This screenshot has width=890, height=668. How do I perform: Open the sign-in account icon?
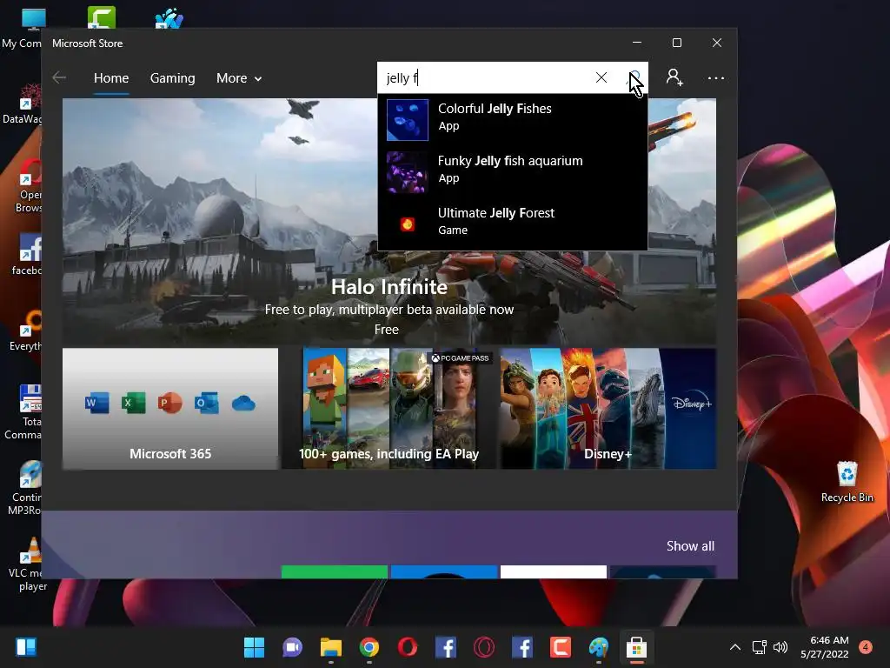point(674,77)
